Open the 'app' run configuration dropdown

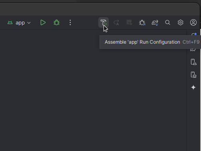click(x=19, y=23)
